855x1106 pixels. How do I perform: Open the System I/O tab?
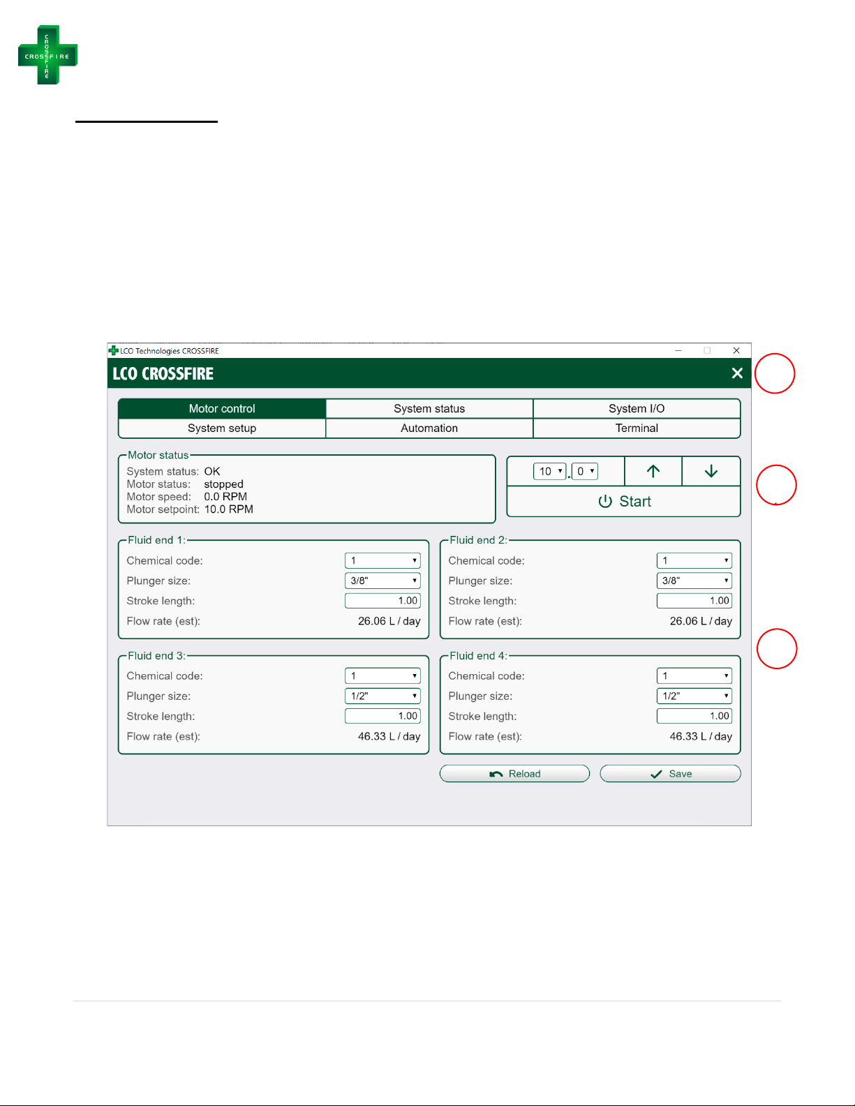[x=637, y=409]
